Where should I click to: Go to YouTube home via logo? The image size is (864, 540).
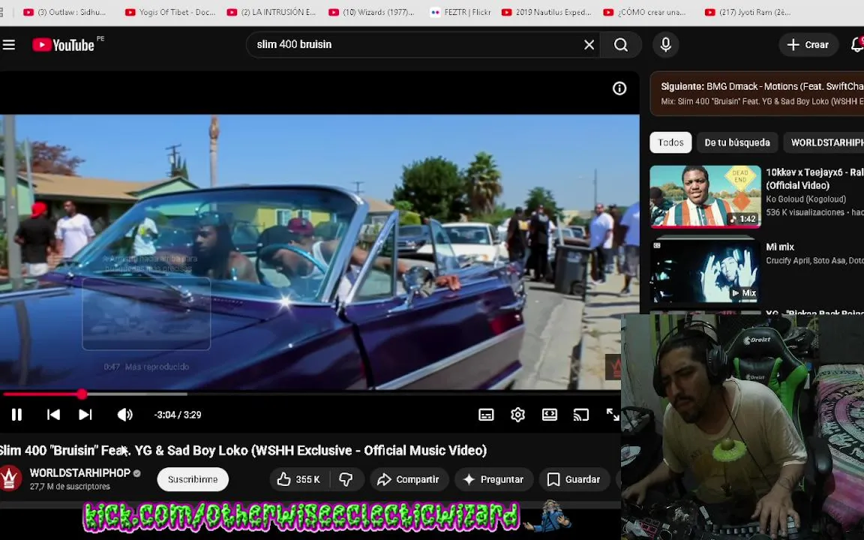64,45
